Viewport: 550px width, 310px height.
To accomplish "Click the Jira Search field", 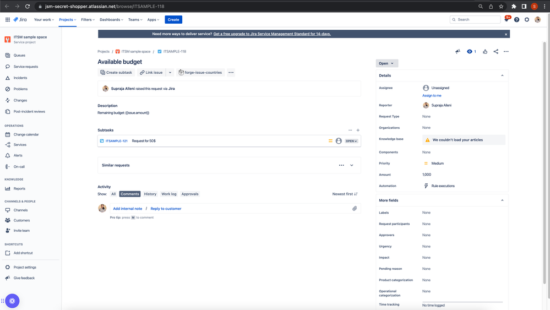I will (x=475, y=20).
